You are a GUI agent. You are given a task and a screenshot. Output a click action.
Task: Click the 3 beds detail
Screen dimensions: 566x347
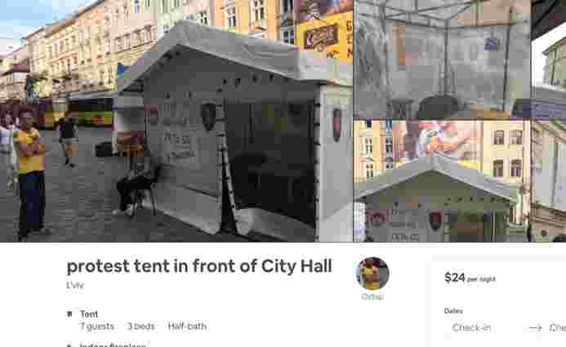[140, 327]
